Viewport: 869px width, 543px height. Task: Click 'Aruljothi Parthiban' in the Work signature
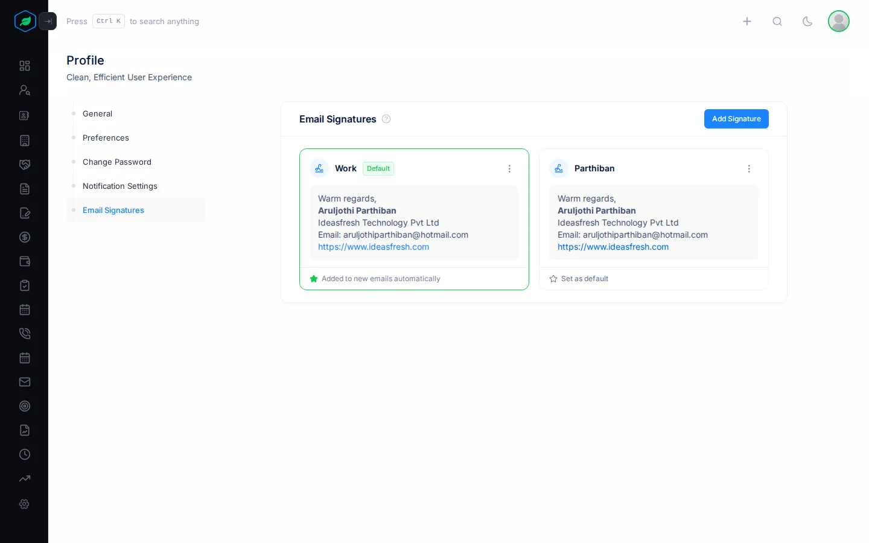[x=357, y=211]
